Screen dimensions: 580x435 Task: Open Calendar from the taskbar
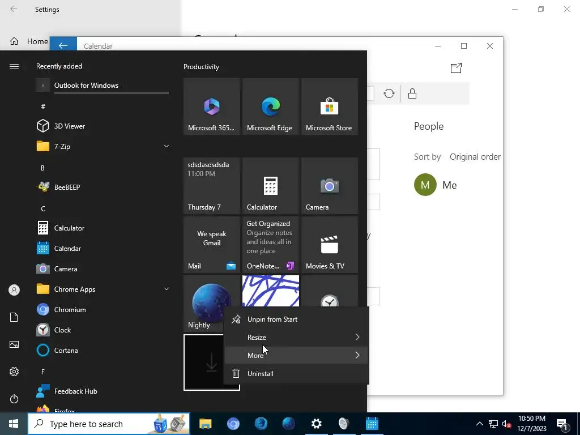(x=372, y=424)
